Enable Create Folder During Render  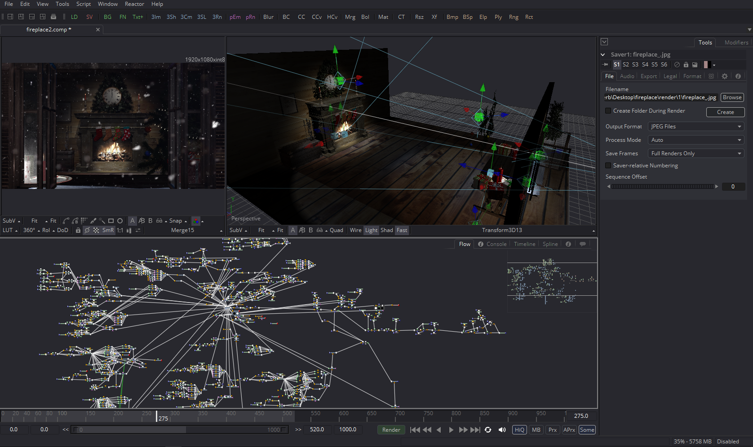pyautogui.click(x=608, y=111)
